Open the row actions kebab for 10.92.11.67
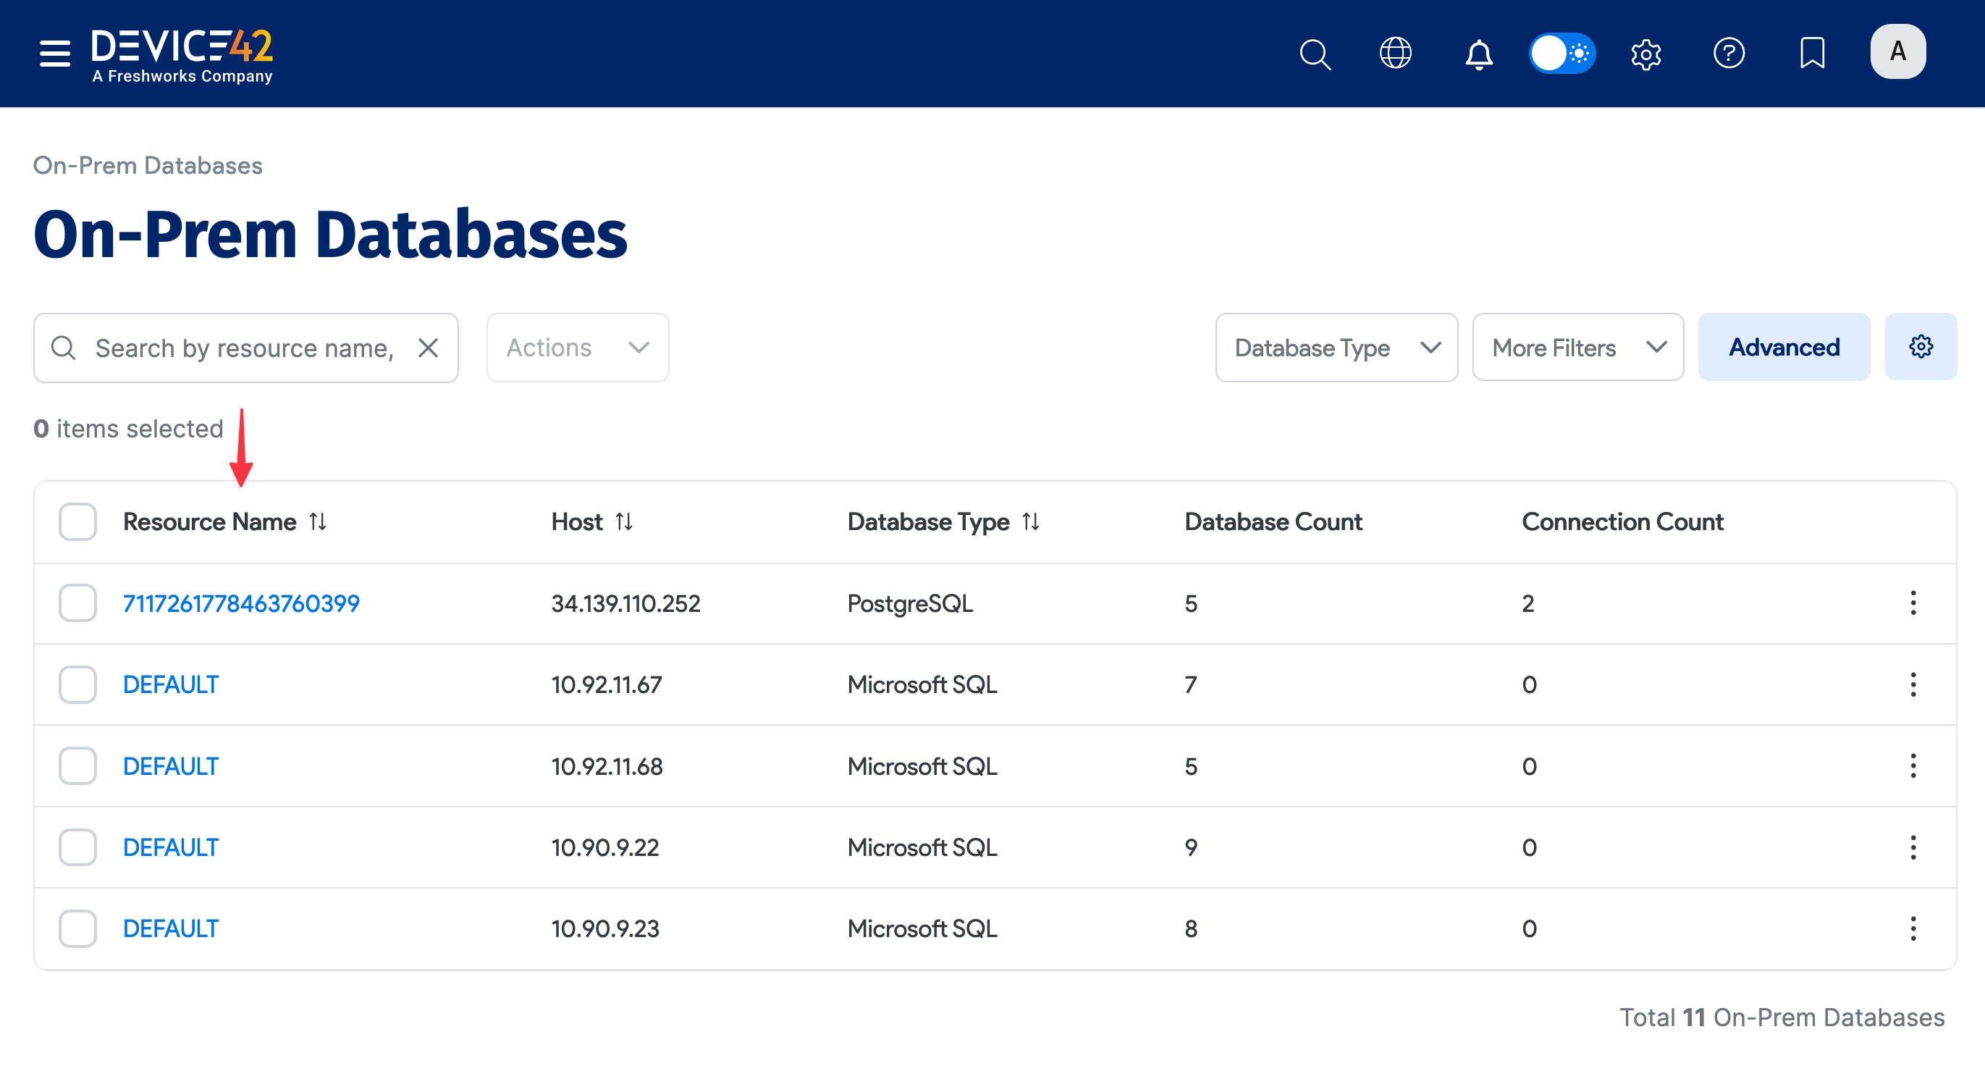This screenshot has width=1985, height=1079. point(1914,684)
